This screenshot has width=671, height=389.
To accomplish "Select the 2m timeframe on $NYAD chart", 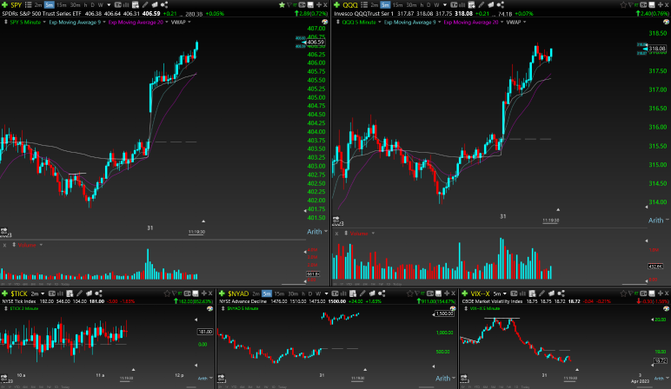I will point(256,293).
